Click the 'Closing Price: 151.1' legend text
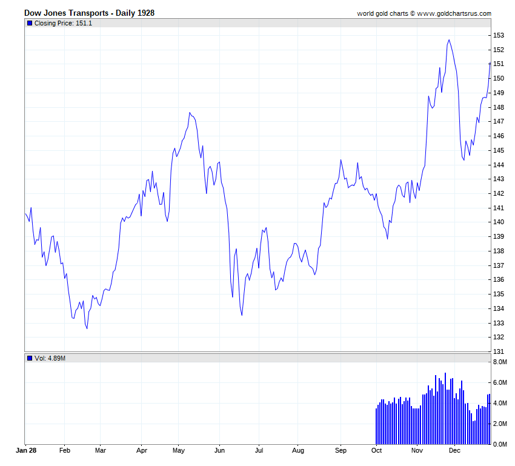The height and width of the screenshot is (466, 515). 63,23
